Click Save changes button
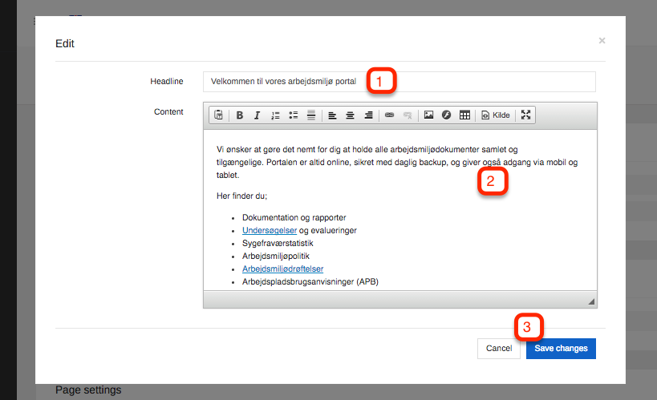The image size is (657, 400). pos(561,349)
